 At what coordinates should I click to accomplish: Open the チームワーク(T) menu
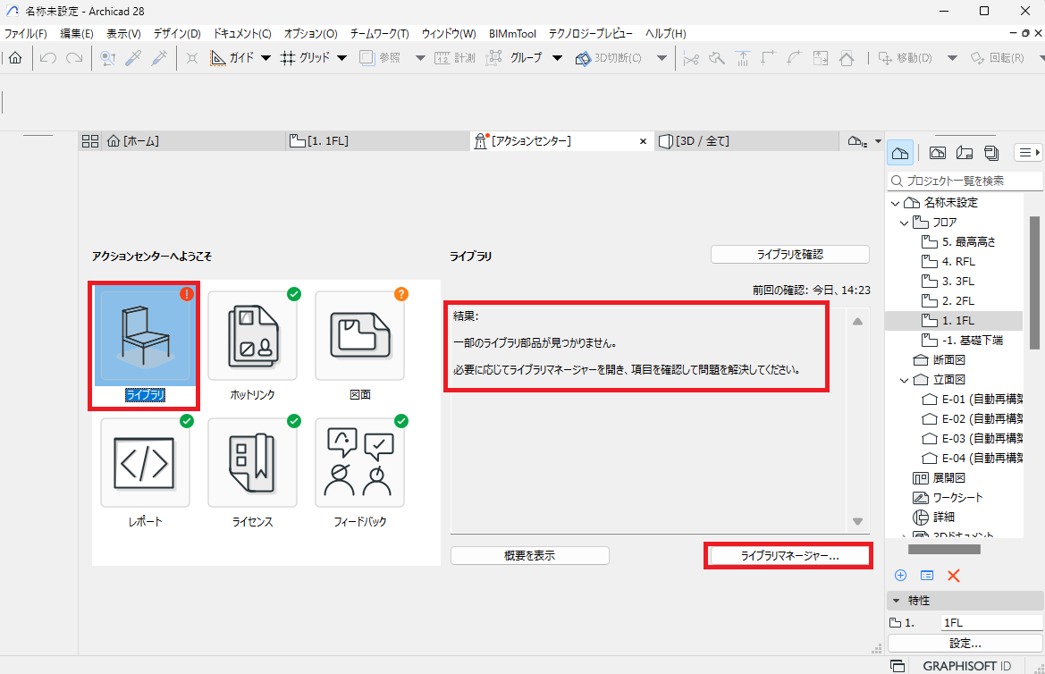(x=379, y=33)
